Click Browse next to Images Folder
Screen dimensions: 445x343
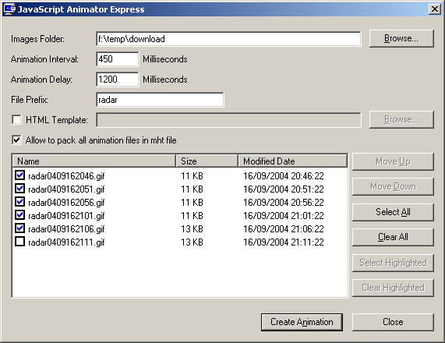pyautogui.click(x=401, y=38)
